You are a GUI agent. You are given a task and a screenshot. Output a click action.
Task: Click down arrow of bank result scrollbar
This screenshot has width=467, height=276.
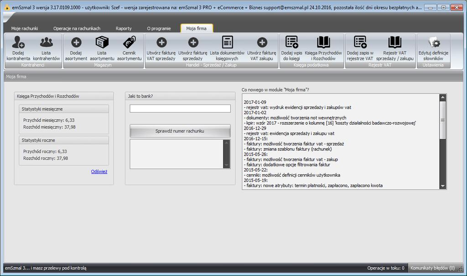click(227, 165)
